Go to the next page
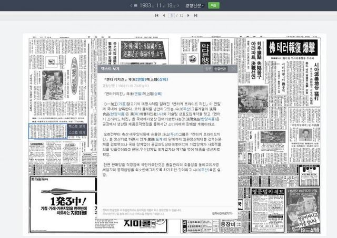This screenshot has height=238, width=337. tap(189, 16)
